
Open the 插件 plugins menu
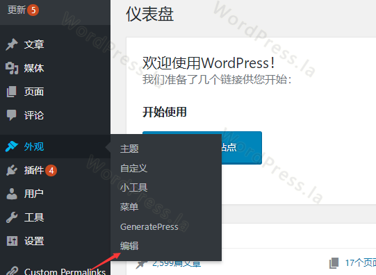(34, 170)
